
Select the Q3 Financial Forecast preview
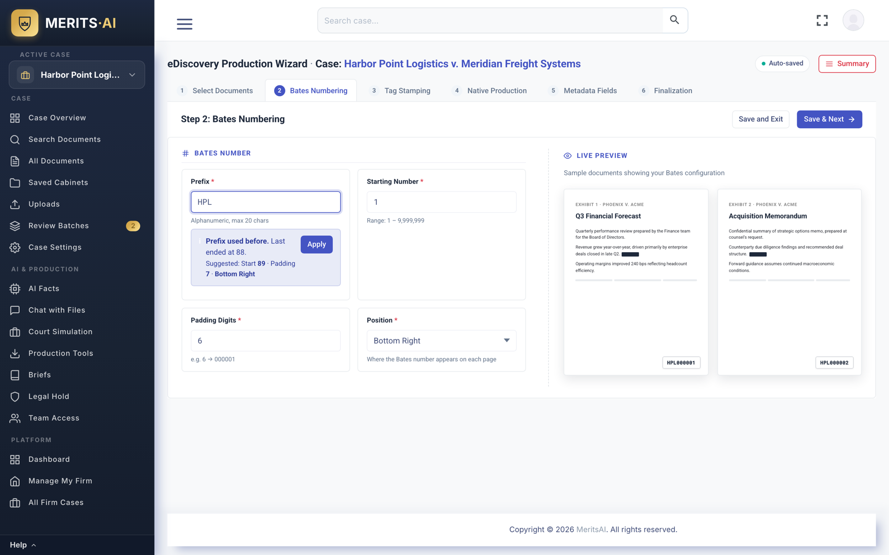(x=636, y=282)
